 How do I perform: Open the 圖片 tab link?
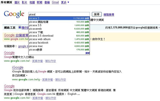(17, 2)
